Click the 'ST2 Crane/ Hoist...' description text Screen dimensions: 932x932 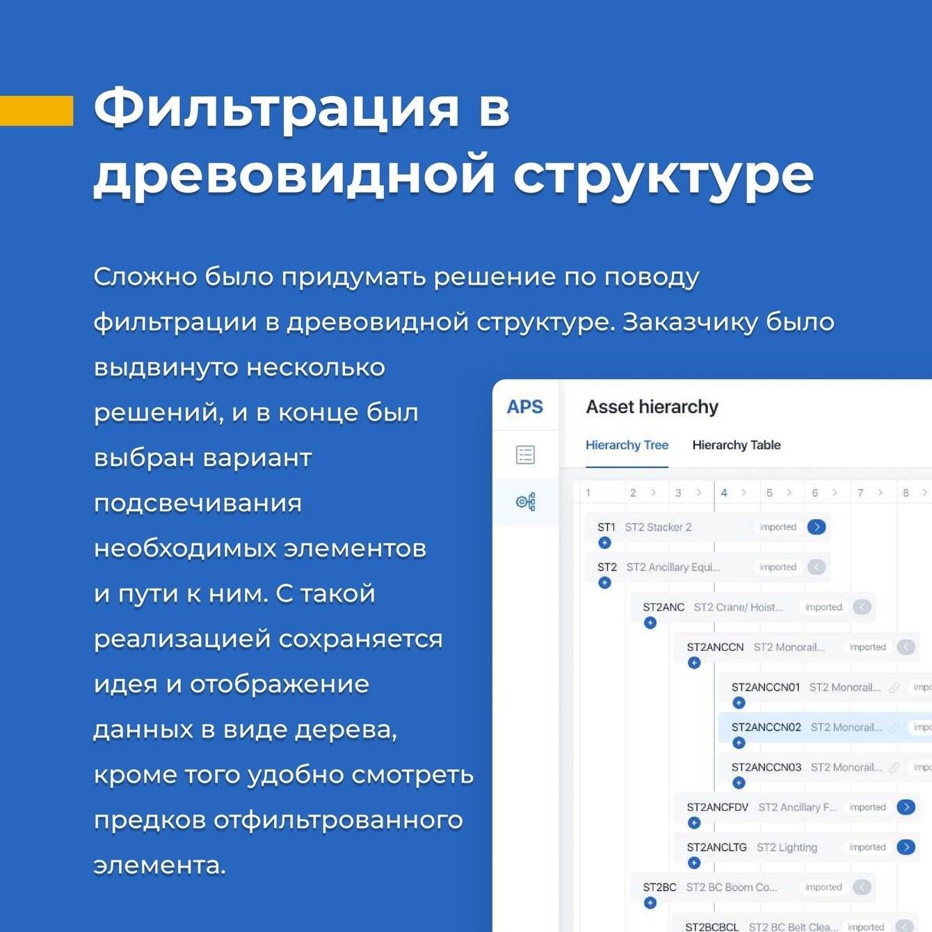click(x=739, y=607)
